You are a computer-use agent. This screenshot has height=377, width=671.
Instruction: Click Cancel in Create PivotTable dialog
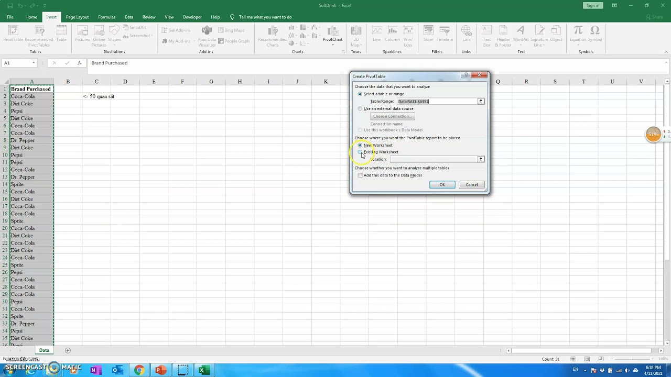[471, 184]
